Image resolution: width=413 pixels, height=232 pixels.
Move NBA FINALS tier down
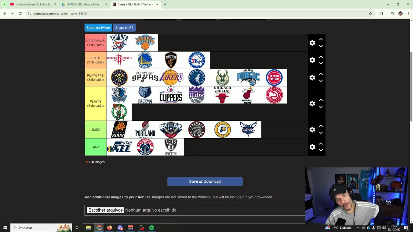click(x=321, y=46)
